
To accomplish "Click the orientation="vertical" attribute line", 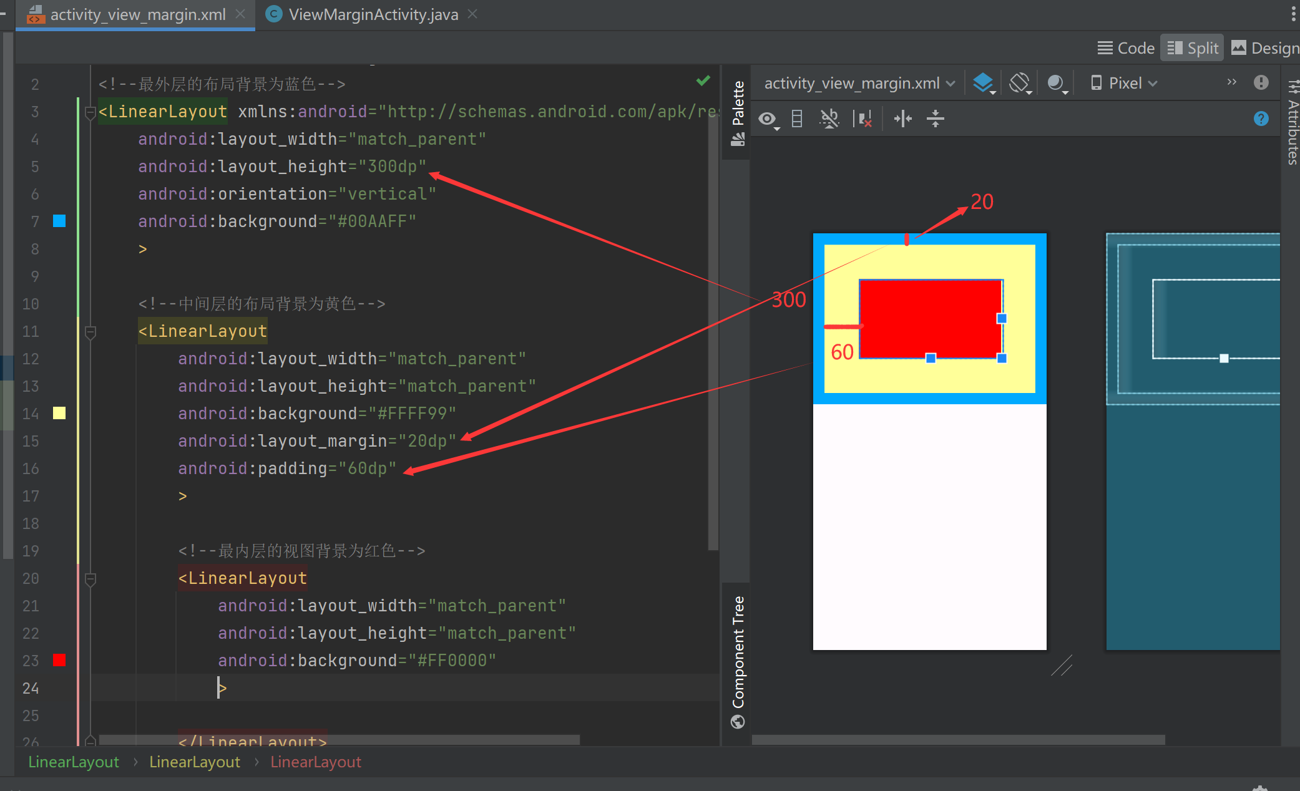I will tap(287, 194).
